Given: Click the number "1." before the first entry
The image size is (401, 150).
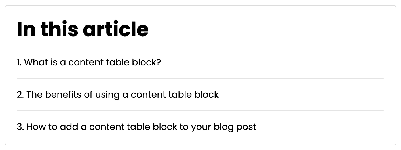Looking at the screenshot, I should click(20, 62).
